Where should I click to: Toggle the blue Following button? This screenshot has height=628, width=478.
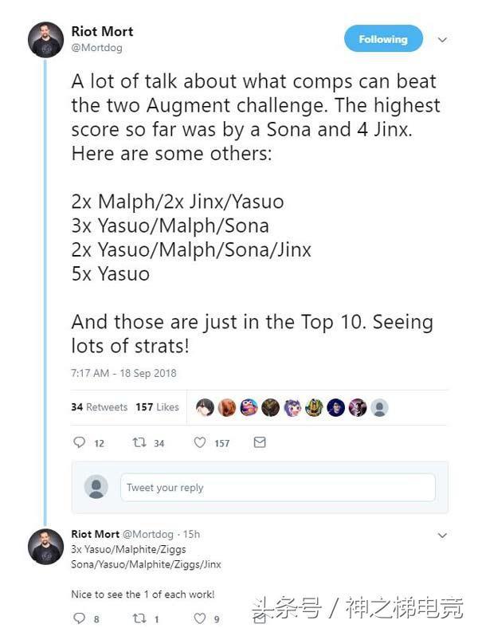(x=382, y=39)
